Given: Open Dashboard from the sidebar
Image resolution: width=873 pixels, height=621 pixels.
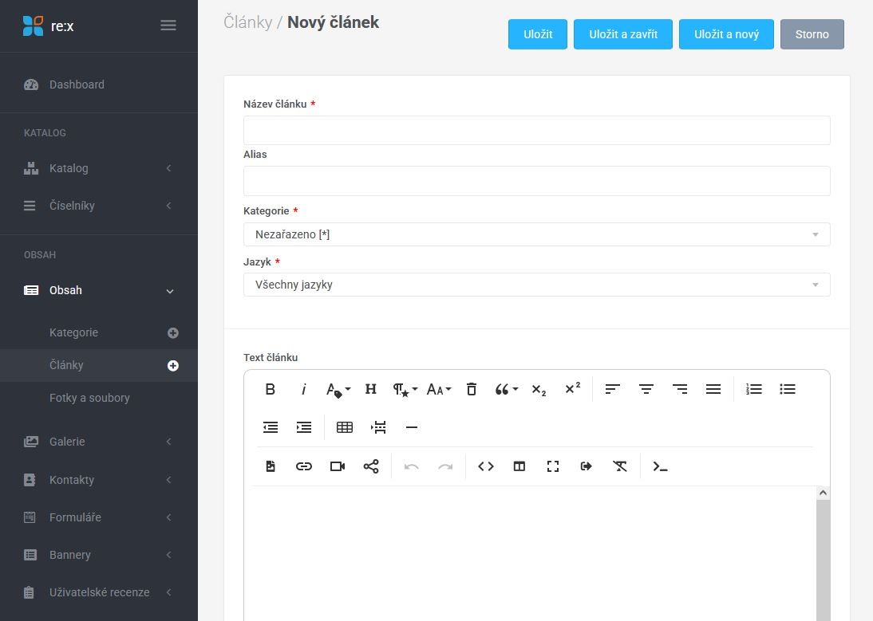Looking at the screenshot, I should click(77, 85).
